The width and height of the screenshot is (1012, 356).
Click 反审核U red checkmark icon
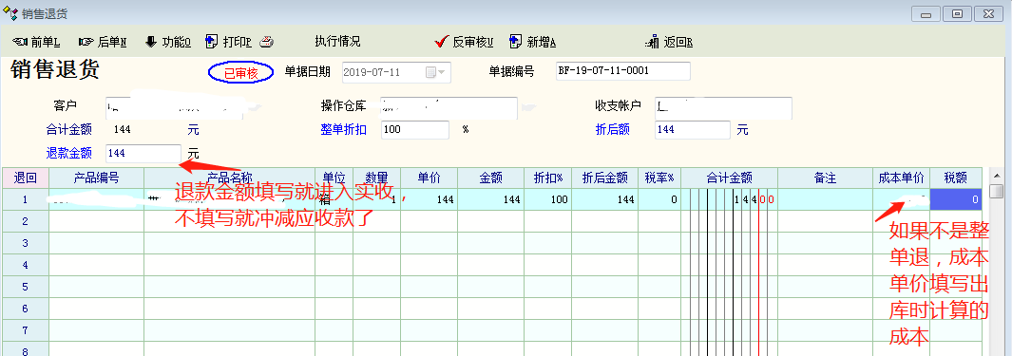(442, 42)
